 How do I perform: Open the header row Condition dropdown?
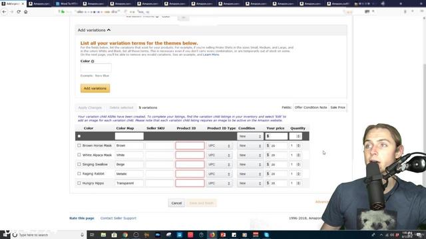pyautogui.click(x=250, y=136)
